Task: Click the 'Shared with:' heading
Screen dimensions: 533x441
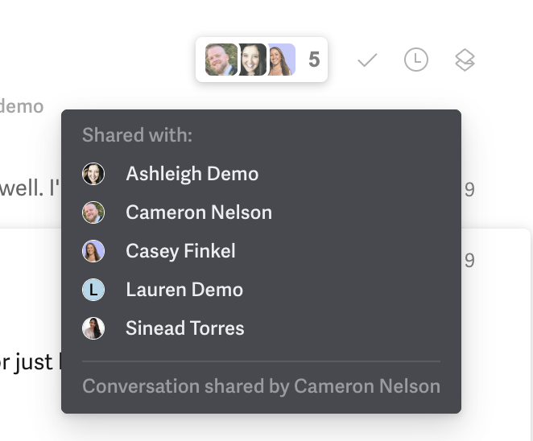Action: coord(138,135)
